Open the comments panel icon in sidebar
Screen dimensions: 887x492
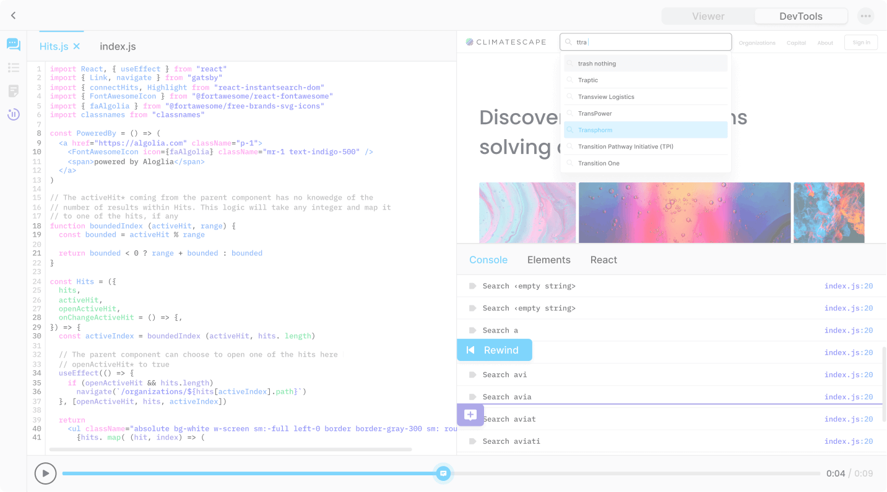[14, 45]
